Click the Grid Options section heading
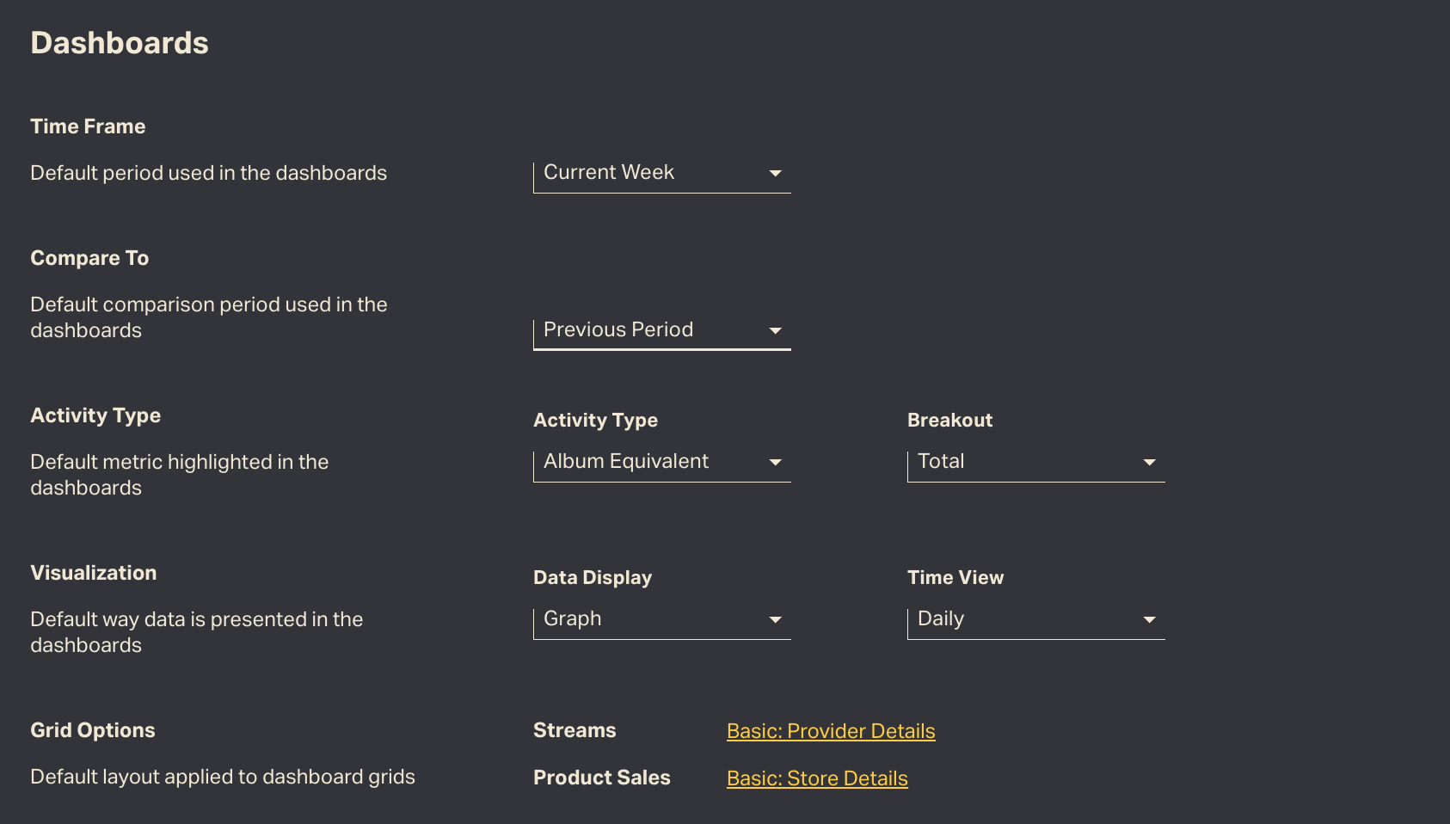 coord(93,730)
